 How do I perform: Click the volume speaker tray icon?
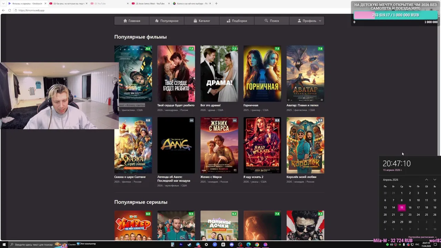[391, 245]
